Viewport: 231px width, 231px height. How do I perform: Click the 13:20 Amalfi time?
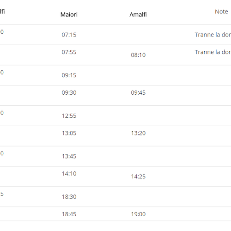(x=138, y=133)
